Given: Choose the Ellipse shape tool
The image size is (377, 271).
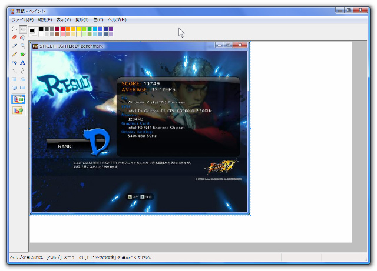Looking at the screenshot, I should [x=14, y=88].
